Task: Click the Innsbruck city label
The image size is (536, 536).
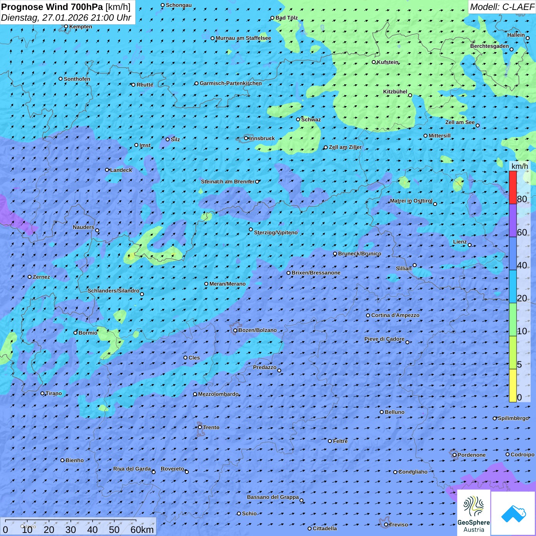Action: [x=262, y=138]
